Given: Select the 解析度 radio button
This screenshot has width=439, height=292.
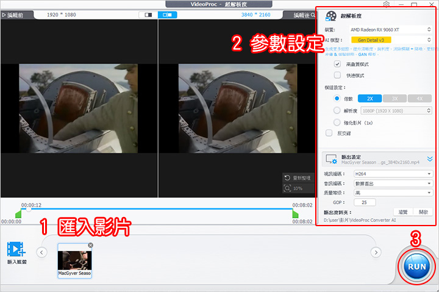Looking at the screenshot, I should [x=337, y=110].
